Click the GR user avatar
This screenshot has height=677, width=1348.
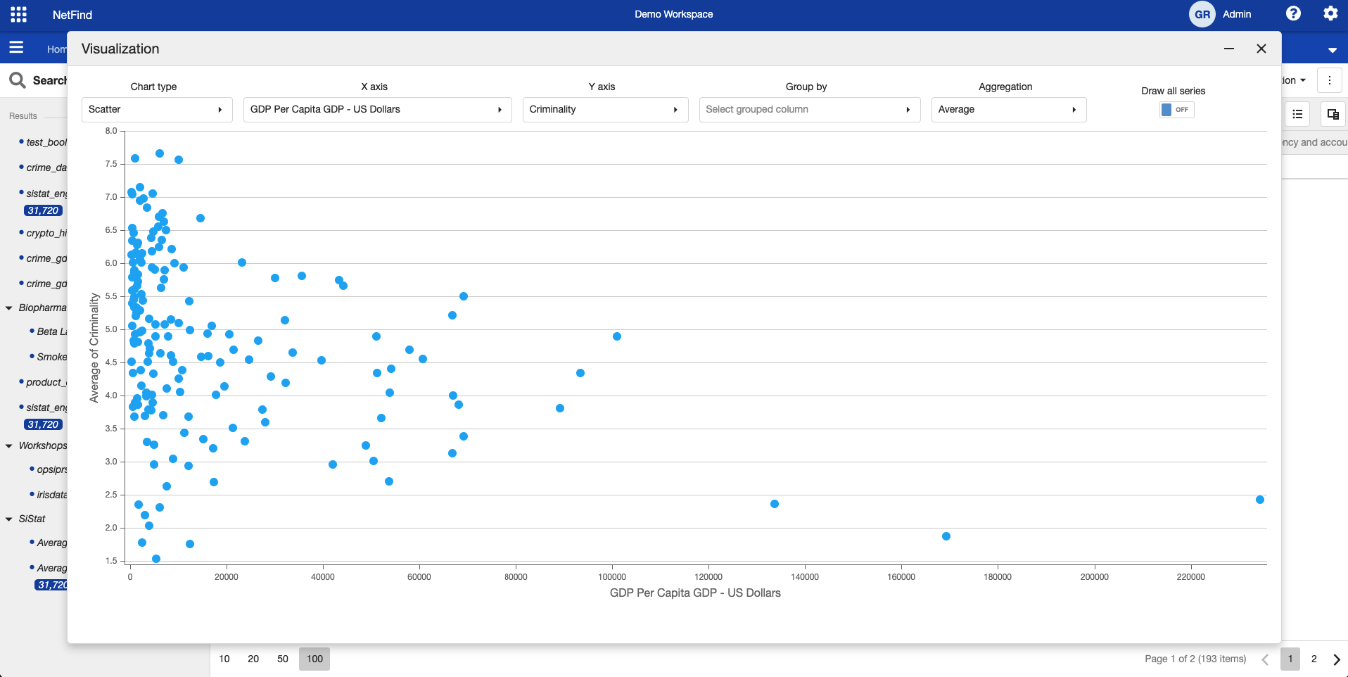(x=1202, y=14)
